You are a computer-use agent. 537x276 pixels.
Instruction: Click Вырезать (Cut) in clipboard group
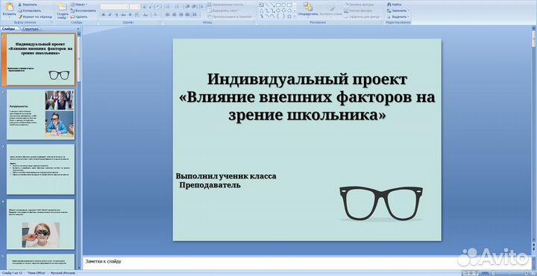[28, 4]
